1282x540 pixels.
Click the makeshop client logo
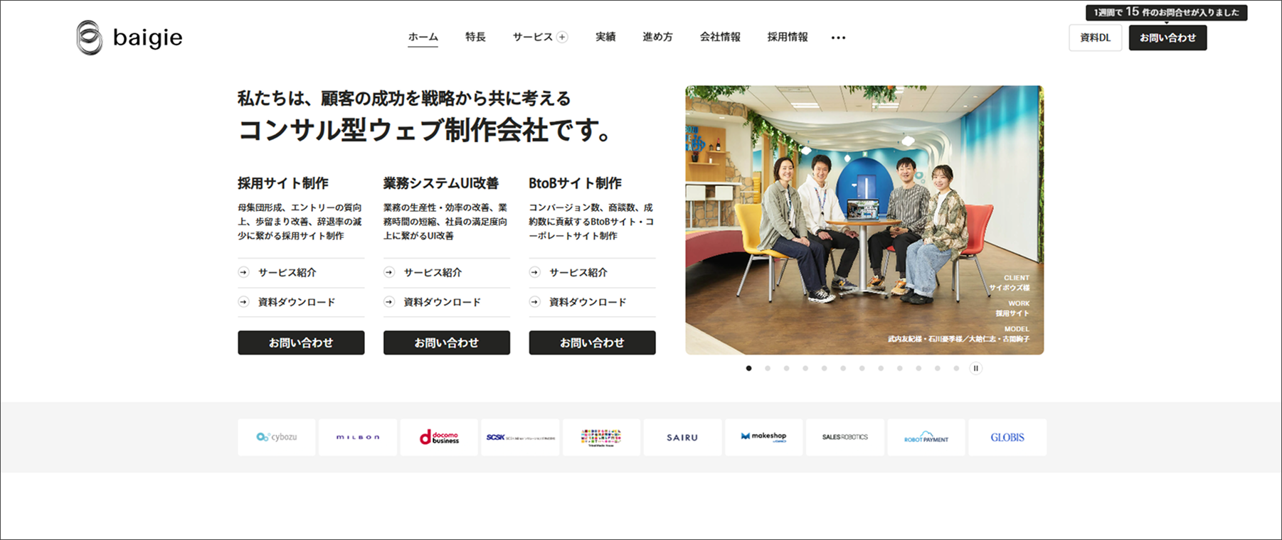point(763,437)
